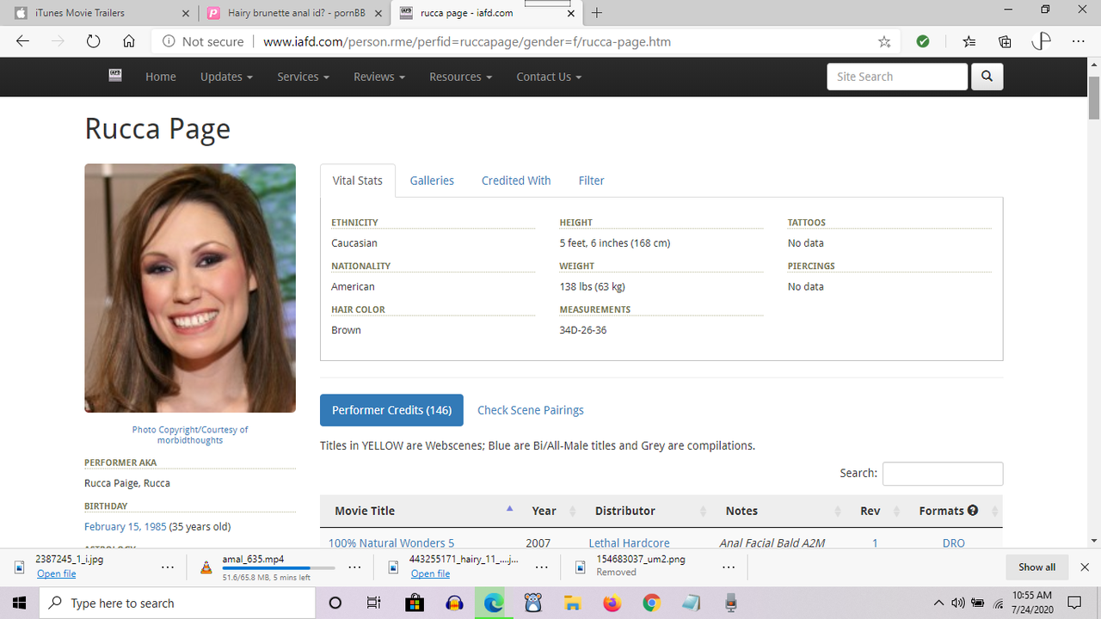This screenshot has width=1101, height=619.
Task: Click the Formats help question-mark icon
Action: [973, 511]
